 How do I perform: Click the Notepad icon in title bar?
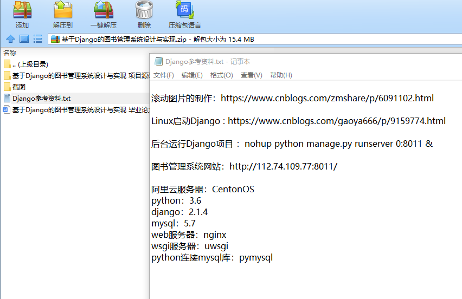point(159,61)
